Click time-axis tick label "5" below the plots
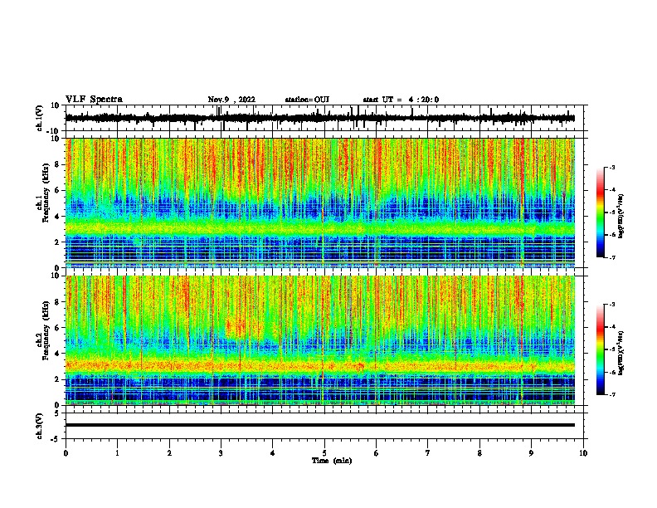Screen dimensions: 657x508 324,453
